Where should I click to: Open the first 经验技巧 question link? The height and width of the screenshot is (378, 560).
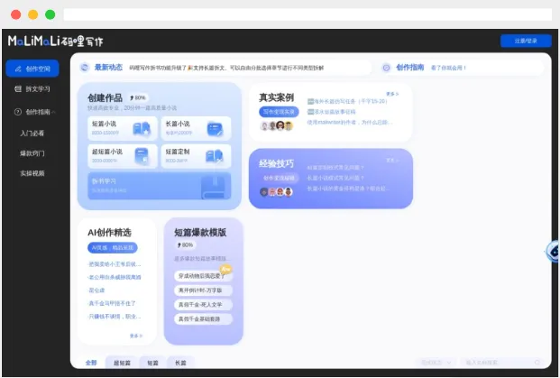tap(335, 168)
